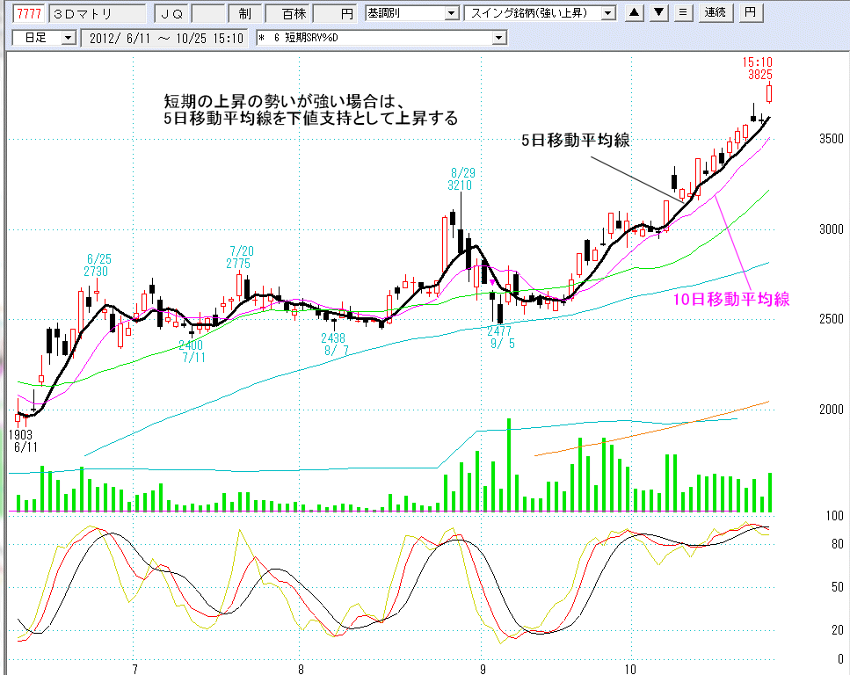Click the up triangle previous-stock icon
This screenshot has width=850, height=675.
(x=635, y=13)
